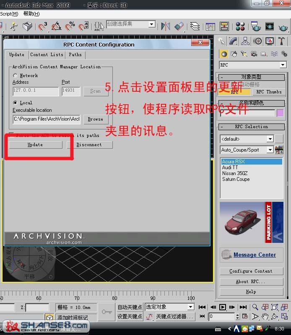Select the Systems gears category

click(x=284, y=54)
